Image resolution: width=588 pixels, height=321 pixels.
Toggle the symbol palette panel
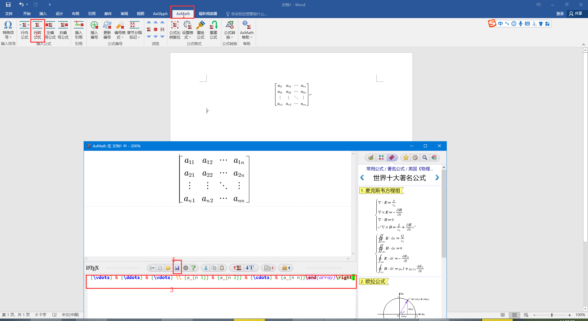[381, 157]
